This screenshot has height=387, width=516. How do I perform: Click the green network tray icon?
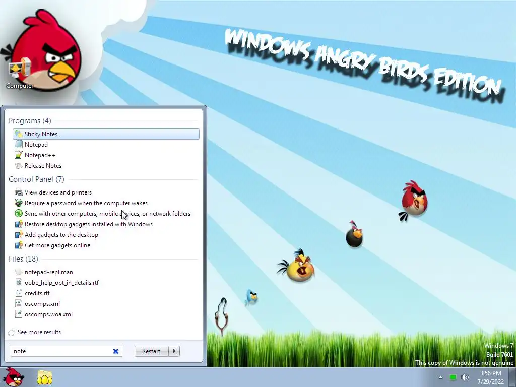(x=453, y=377)
